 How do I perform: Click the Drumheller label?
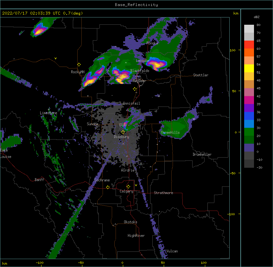[202, 154]
